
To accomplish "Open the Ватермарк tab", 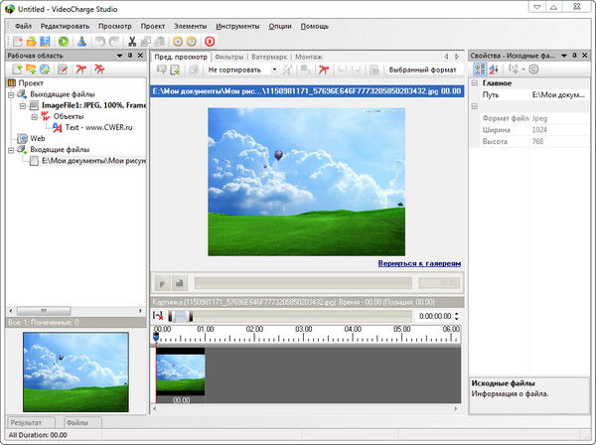I will [268, 57].
